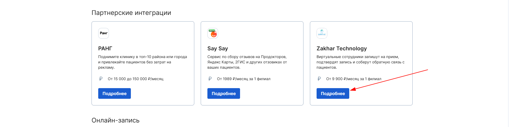509x127 pixels.
Task: Open Подробнее for the Say Say integration
Action: pos(224,93)
